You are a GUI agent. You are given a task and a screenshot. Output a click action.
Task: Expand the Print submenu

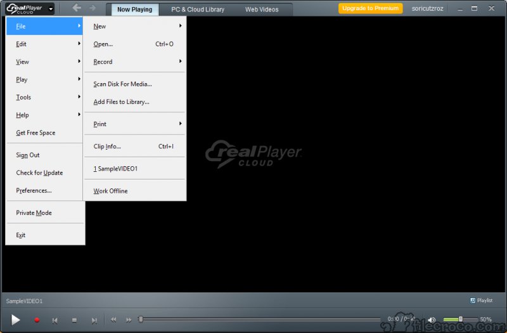pos(135,124)
